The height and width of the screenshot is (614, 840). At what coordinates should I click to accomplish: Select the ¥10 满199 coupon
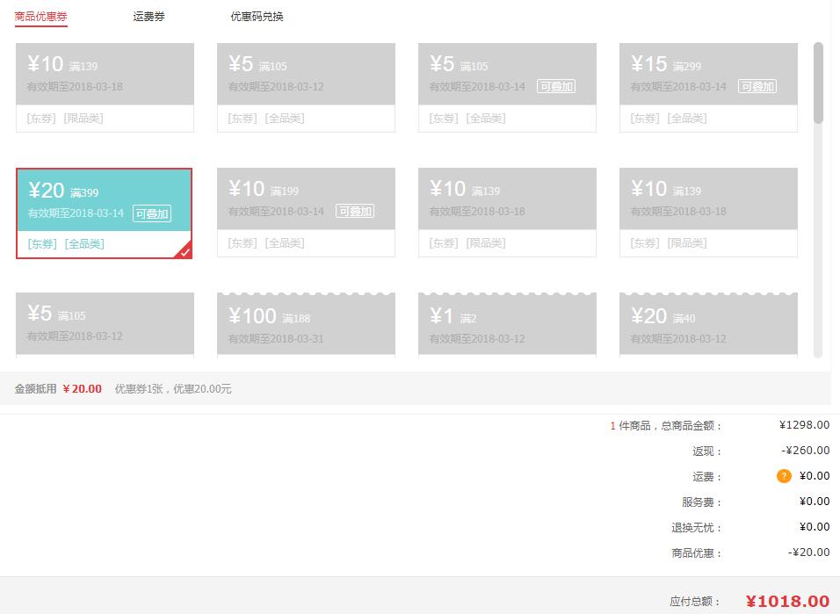[x=306, y=213]
